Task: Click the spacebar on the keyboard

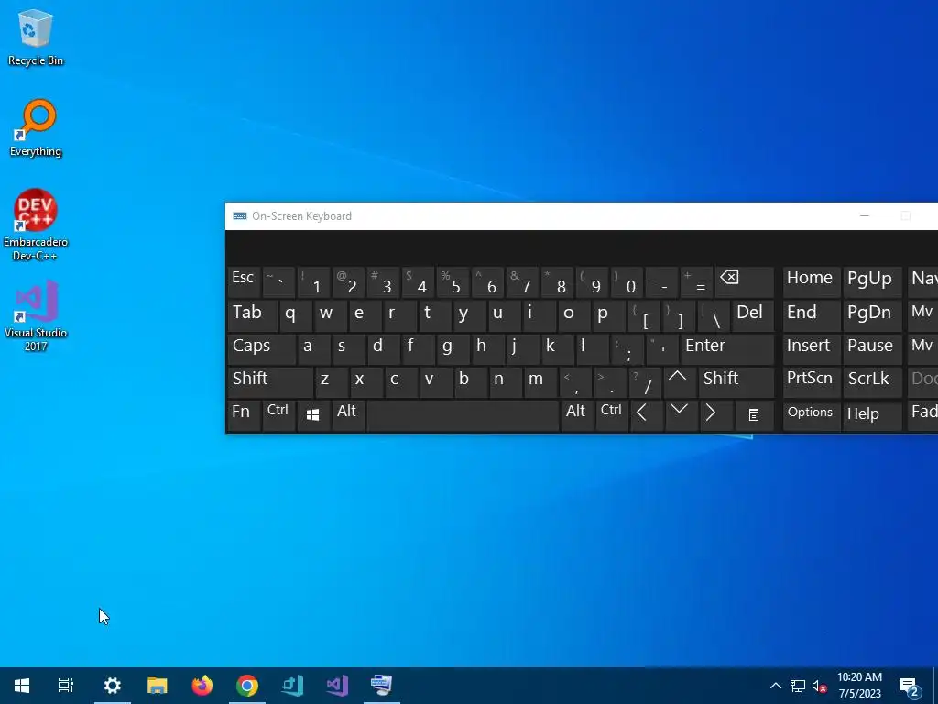Action: (x=463, y=415)
